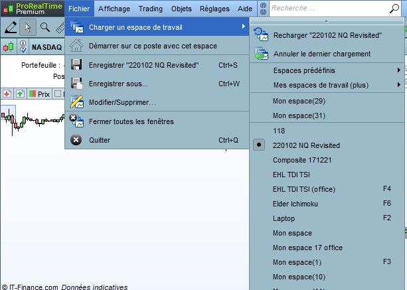The height and width of the screenshot is (290, 407).
Task: Click the link-pin icon beside NASDAQ
Action: (23, 47)
